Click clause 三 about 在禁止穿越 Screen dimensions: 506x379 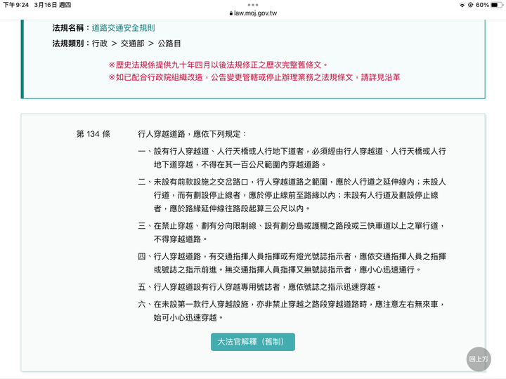[x=292, y=232]
